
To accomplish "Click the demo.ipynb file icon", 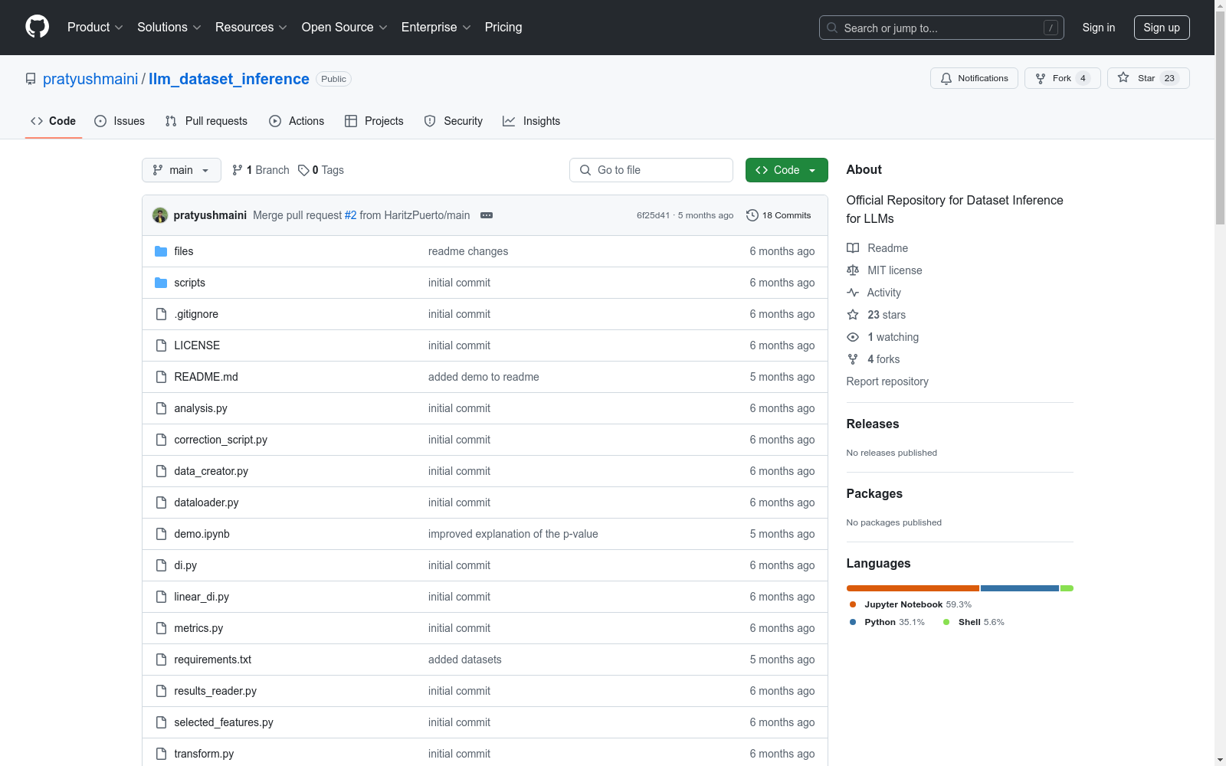I will pyautogui.click(x=161, y=534).
